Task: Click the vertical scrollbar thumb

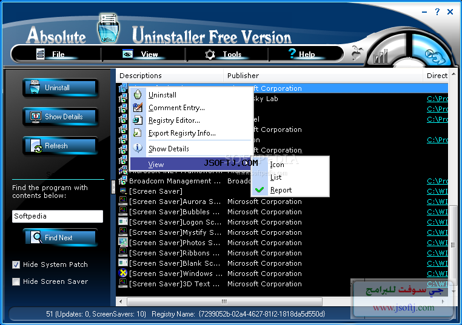Action: coord(453,245)
